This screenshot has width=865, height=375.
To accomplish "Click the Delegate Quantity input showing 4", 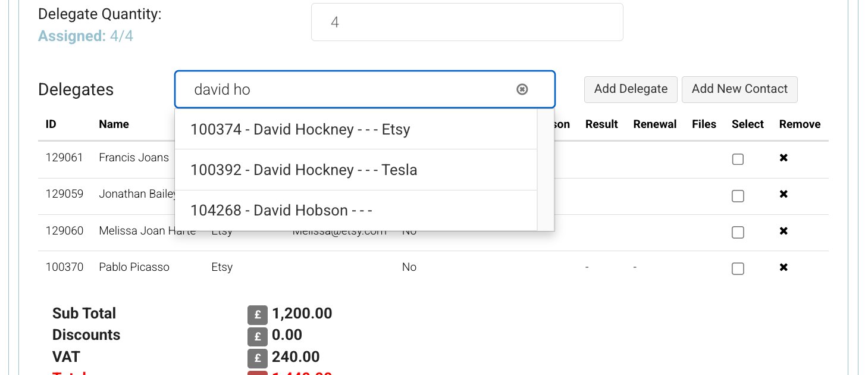I will pos(467,21).
